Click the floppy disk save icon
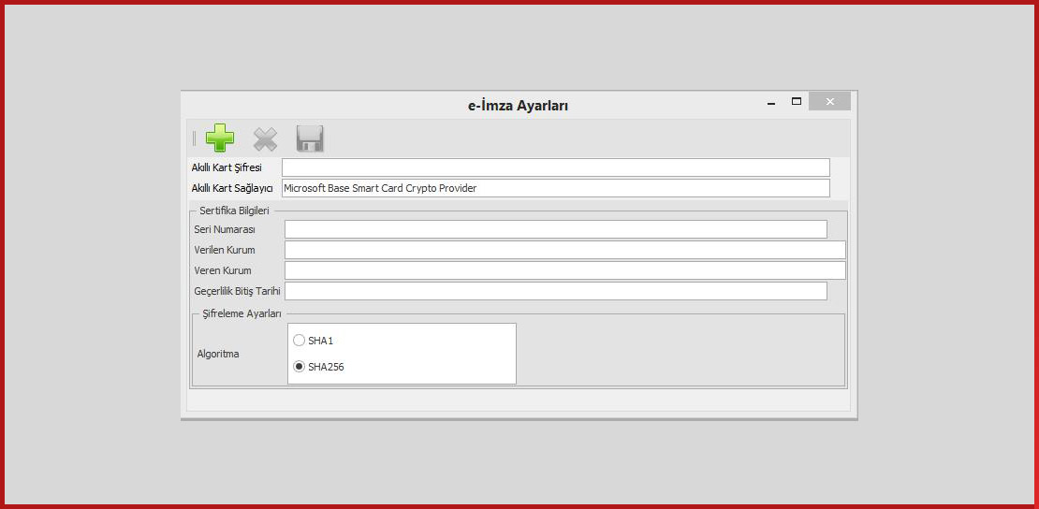Screen dimensions: 1039x509 coord(310,138)
